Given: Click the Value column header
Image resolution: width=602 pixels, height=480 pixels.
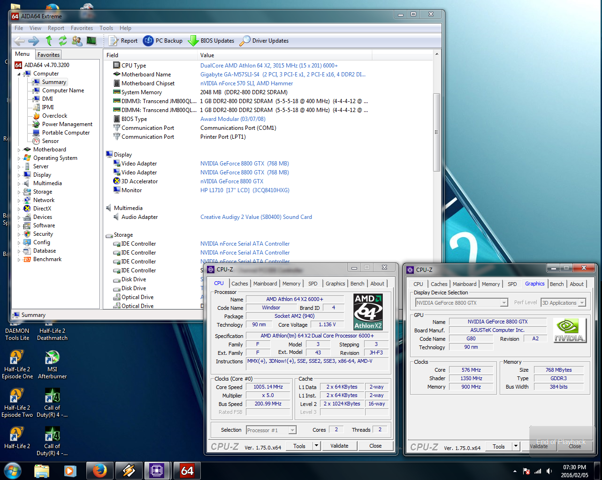Looking at the screenshot, I should point(285,55).
